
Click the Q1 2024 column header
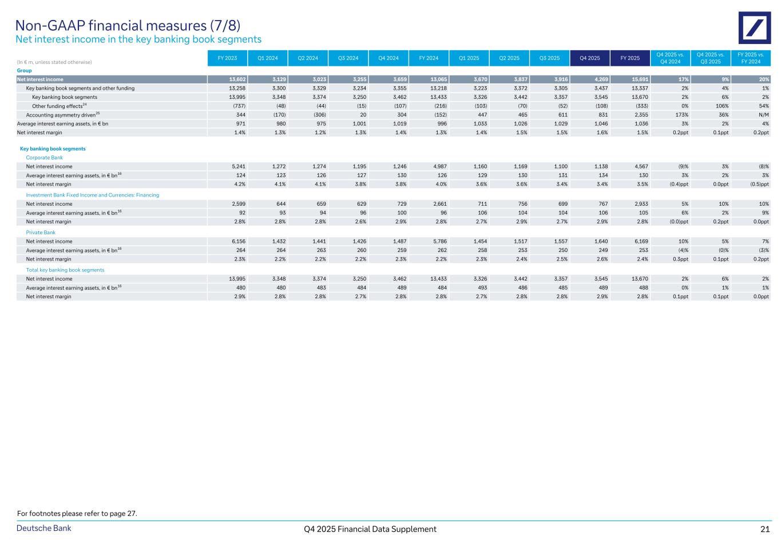pos(267,58)
